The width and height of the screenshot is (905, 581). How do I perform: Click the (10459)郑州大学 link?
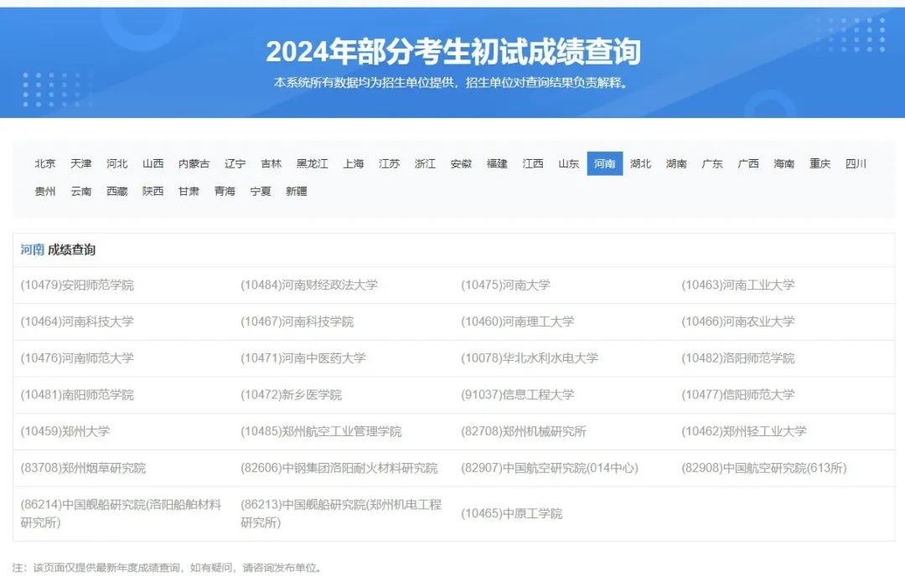65,431
